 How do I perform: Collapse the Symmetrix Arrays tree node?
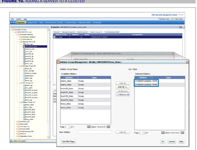12,30
